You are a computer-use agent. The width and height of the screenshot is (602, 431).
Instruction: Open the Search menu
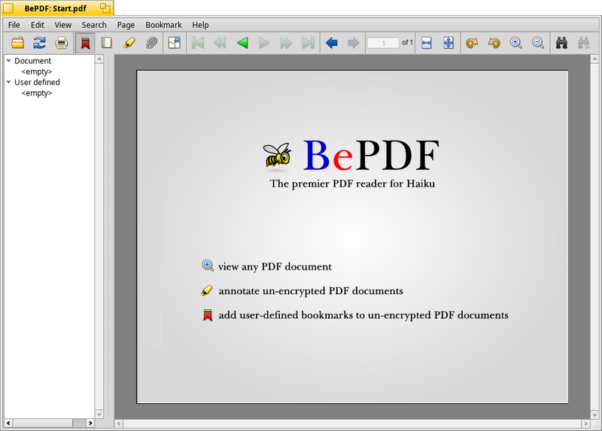click(94, 25)
